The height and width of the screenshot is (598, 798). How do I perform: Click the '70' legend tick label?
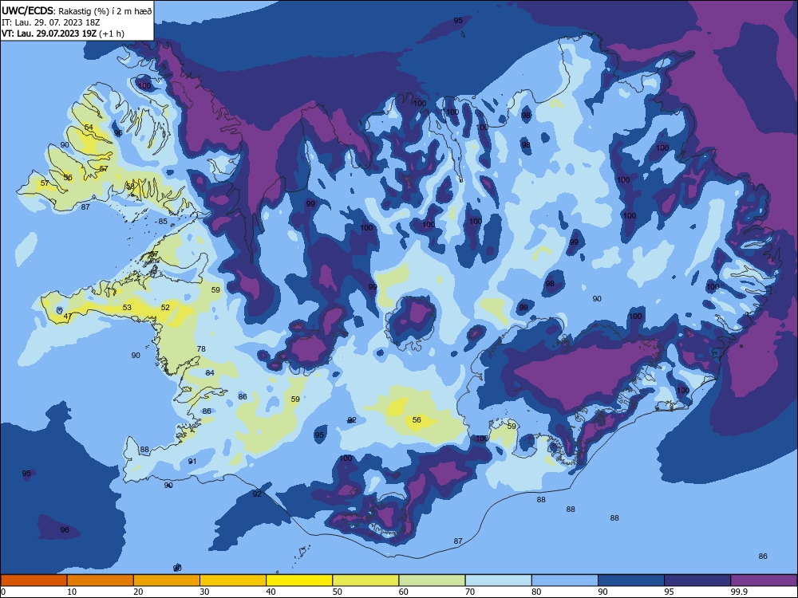pyautogui.click(x=470, y=592)
